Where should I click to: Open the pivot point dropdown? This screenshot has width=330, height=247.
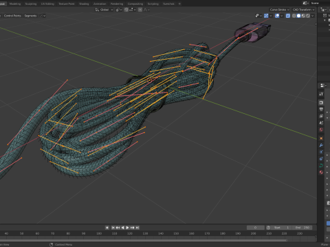(x=118, y=10)
